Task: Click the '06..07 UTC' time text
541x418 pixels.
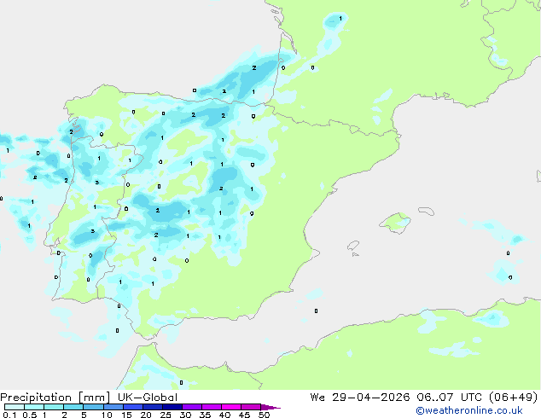Action: (x=449, y=398)
